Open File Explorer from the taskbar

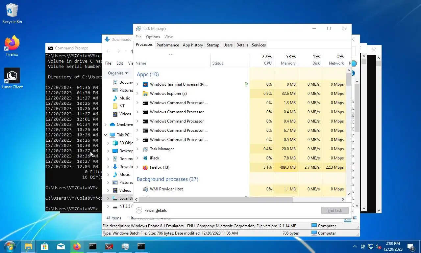[29, 246]
